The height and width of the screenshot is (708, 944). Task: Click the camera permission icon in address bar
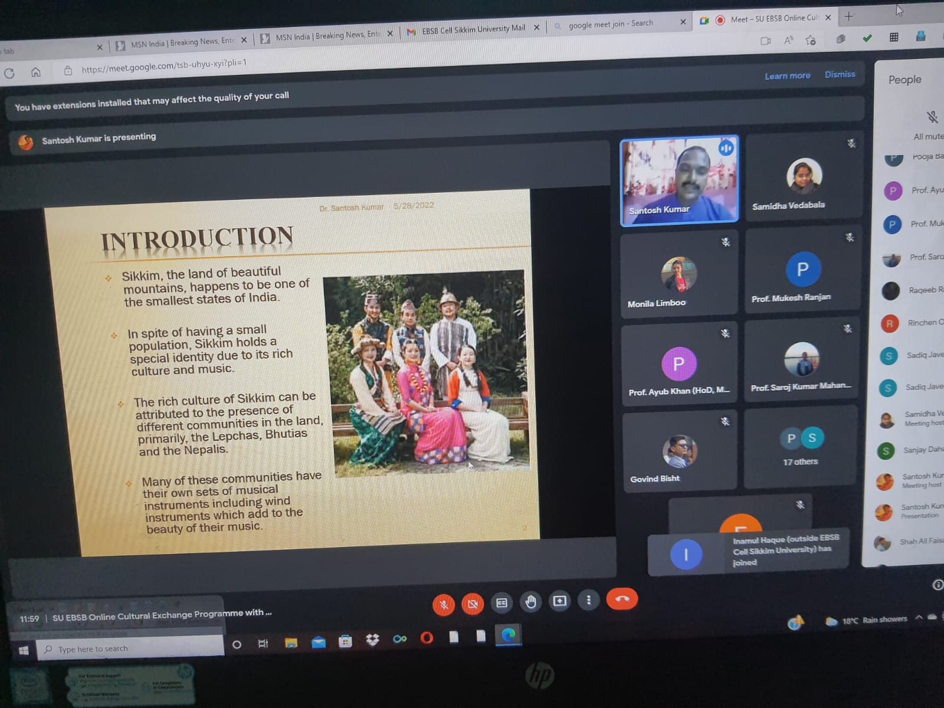765,41
